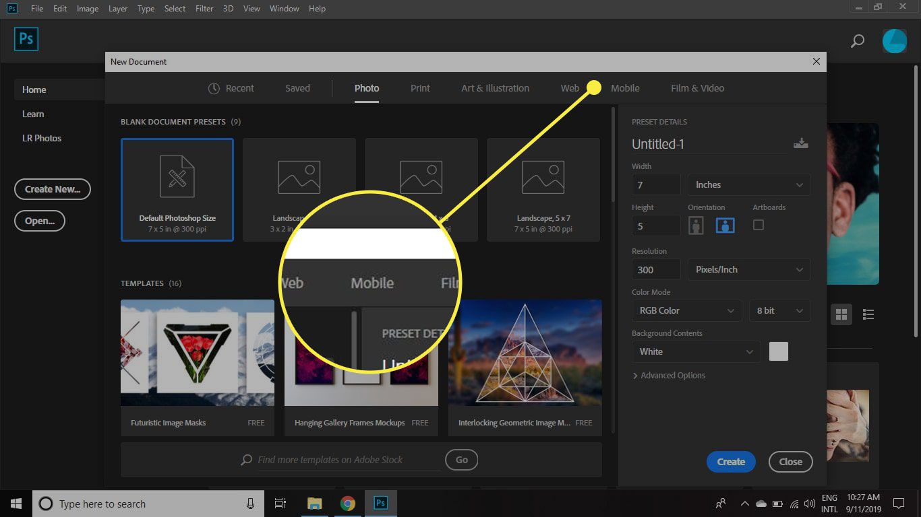Click the ENG INTL language indicator
The height and width of the screenshot is (517, 921).
pos(829,504)
